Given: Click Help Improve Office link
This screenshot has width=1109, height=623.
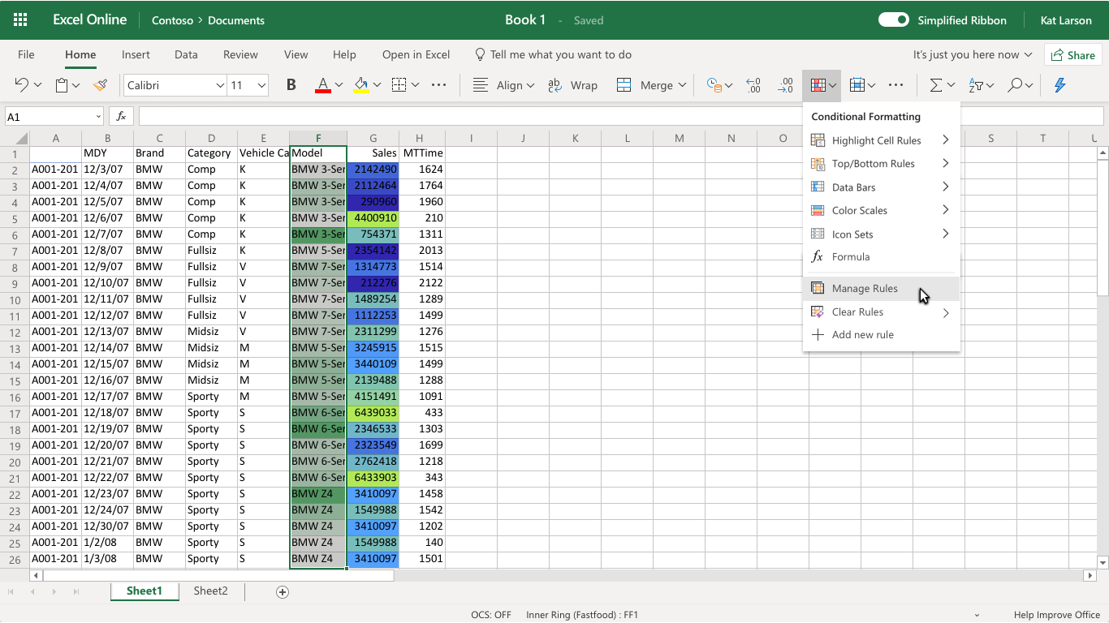Looking at the screenshot, I should click(1056, 615).
